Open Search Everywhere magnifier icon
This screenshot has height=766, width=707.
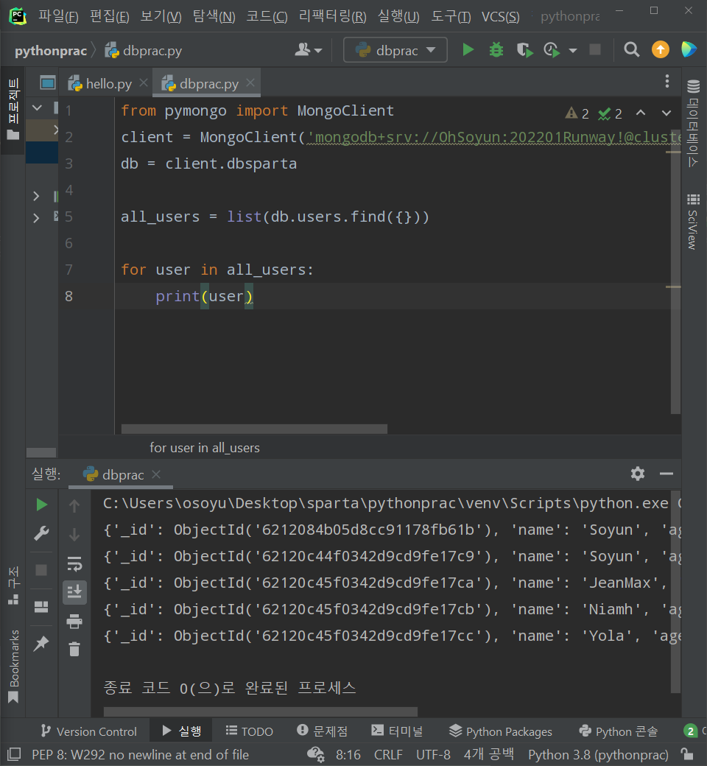(x=631, y=50)
